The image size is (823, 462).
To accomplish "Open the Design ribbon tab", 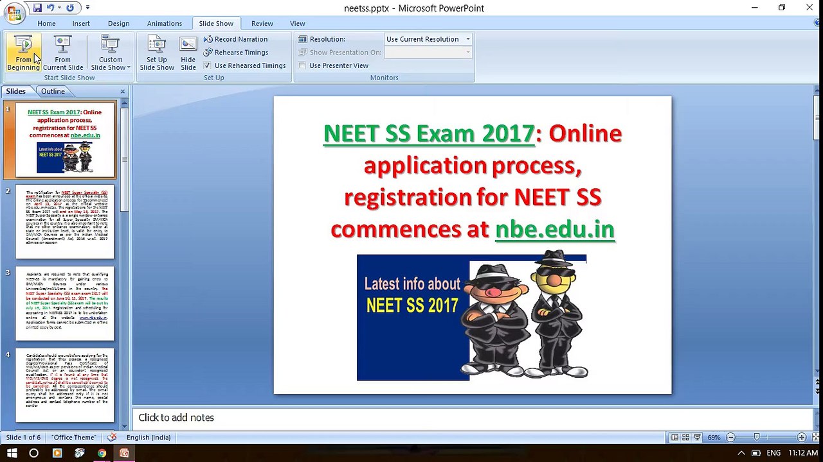I will [x=118, y=23].
